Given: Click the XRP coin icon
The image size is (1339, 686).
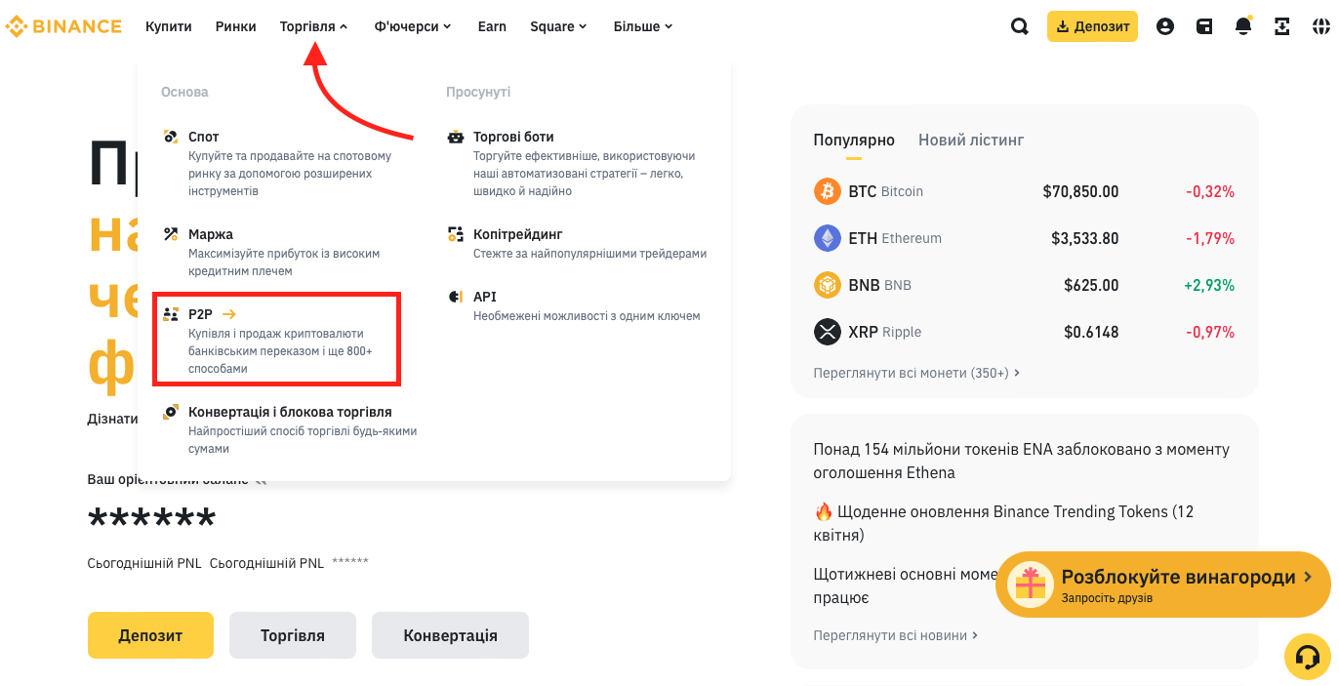Looking at the screenshot, I should tap(828, 332).
